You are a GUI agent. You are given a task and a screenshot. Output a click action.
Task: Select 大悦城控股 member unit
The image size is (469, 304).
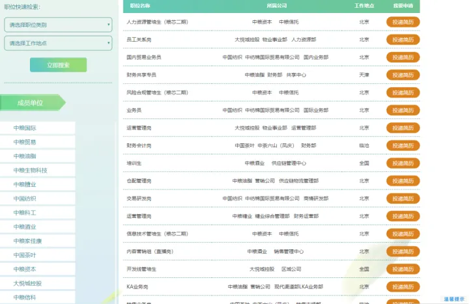pos(37,283)
